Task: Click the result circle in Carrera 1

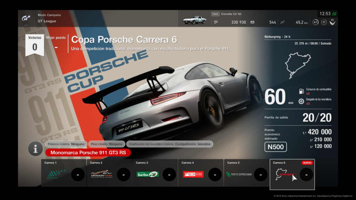Action: point(78,175)
